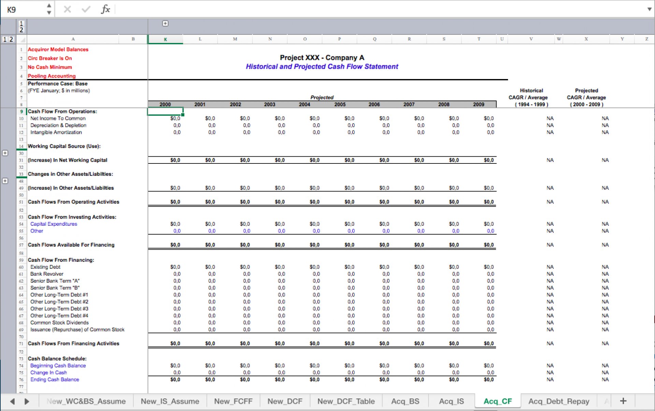Select column X header

[586, 39]
